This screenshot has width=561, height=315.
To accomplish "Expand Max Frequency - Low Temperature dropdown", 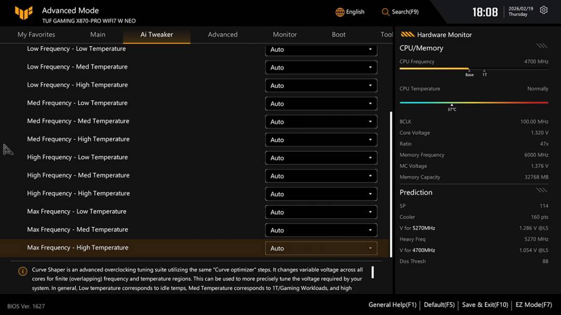I will click(321, 212).
